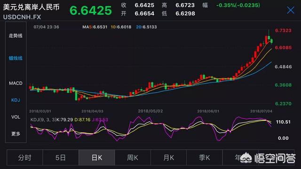Click the 6.2370 price axis label
The height and width of the screenshot is (169, 301).
pos(283,104)
